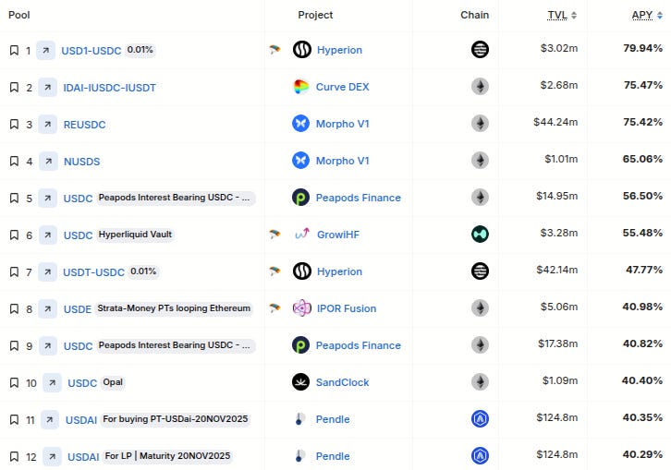Click the 40.29% APY value

point(642,454)
